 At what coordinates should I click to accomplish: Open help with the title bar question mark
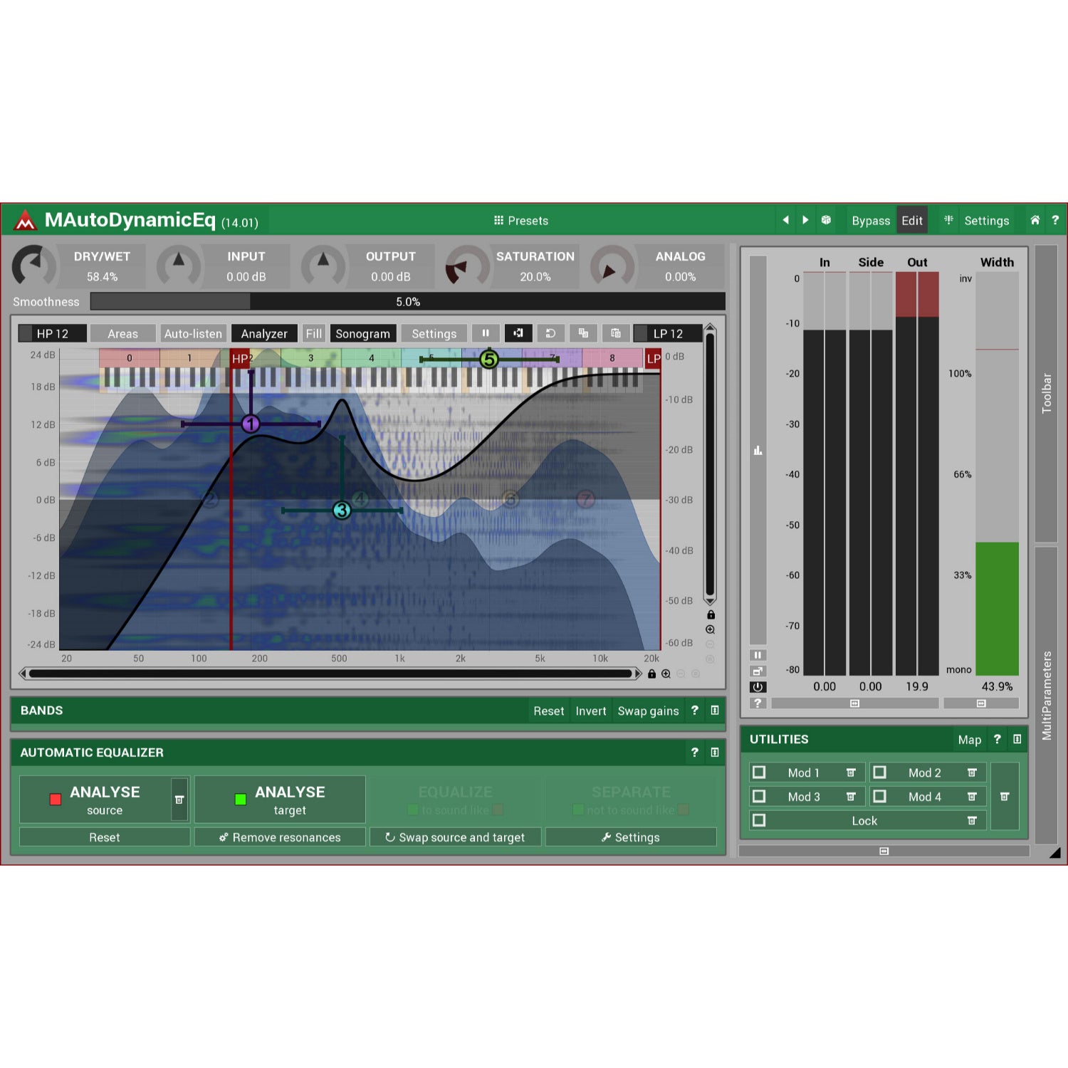pos(1055,220)
